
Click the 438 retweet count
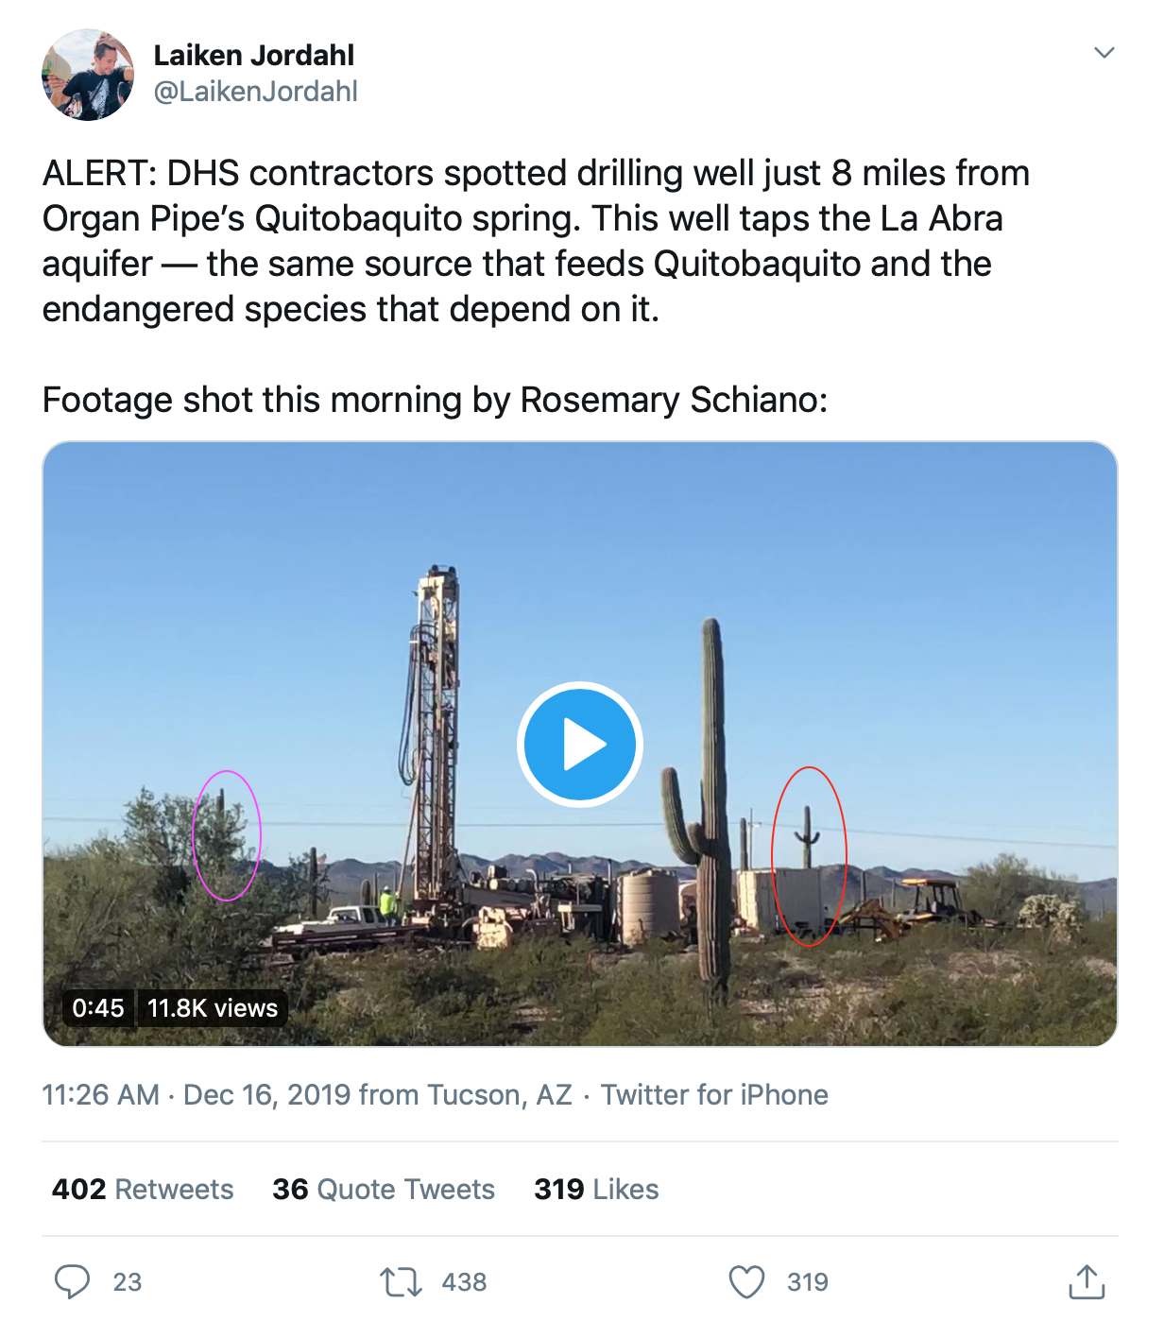(x=465, y=1282)
